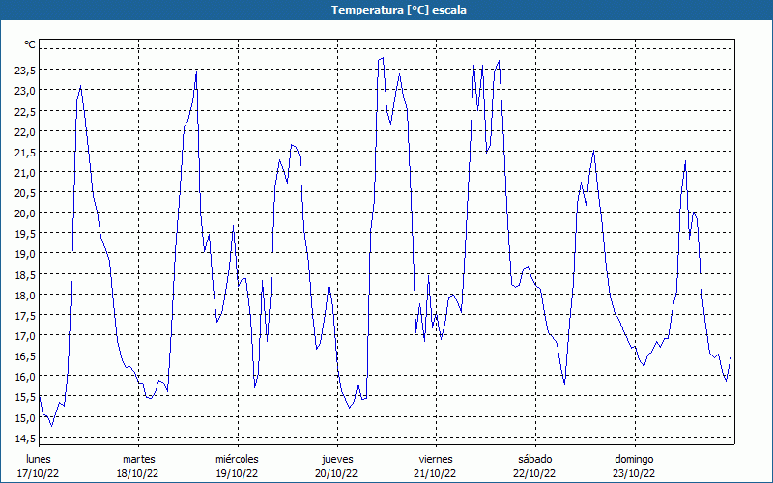Viewport: 773px width, 483px height.
Task: Click the martes 18/10/22 date label
Action: click(x=138, y=467)
